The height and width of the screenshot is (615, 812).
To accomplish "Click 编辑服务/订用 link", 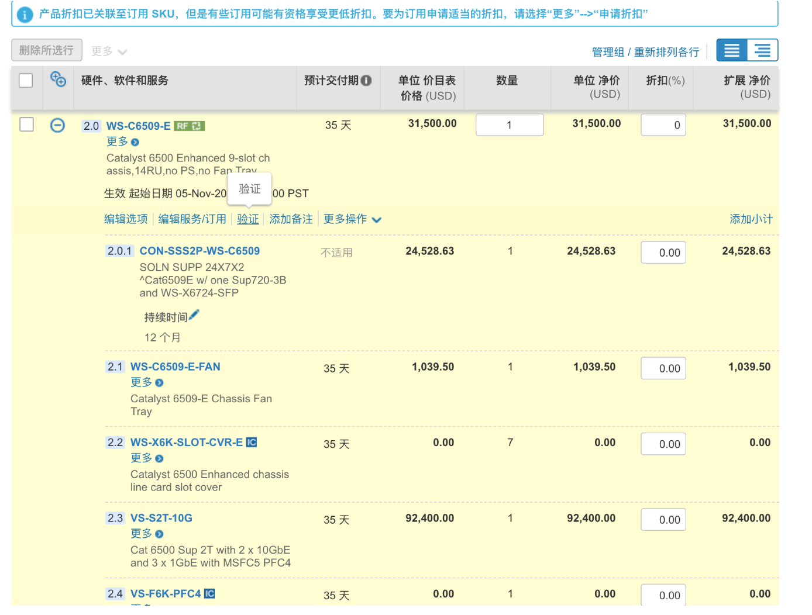I will coord(192,219).
